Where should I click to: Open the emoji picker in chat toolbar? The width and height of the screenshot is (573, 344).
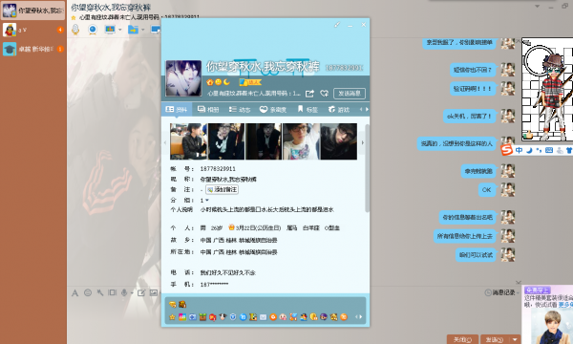88,292
